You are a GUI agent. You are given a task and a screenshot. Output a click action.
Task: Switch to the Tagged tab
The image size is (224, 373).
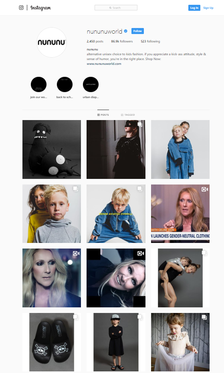pyautogui.click(x=128, y=114)
